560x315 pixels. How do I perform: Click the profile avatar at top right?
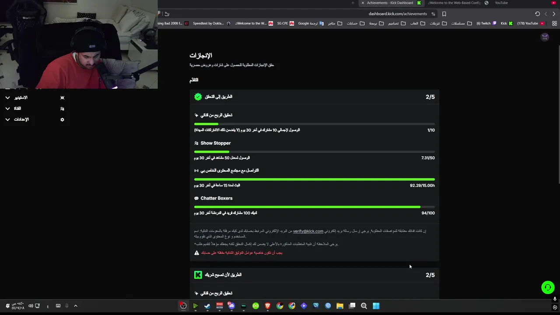(x=545, y=37)
